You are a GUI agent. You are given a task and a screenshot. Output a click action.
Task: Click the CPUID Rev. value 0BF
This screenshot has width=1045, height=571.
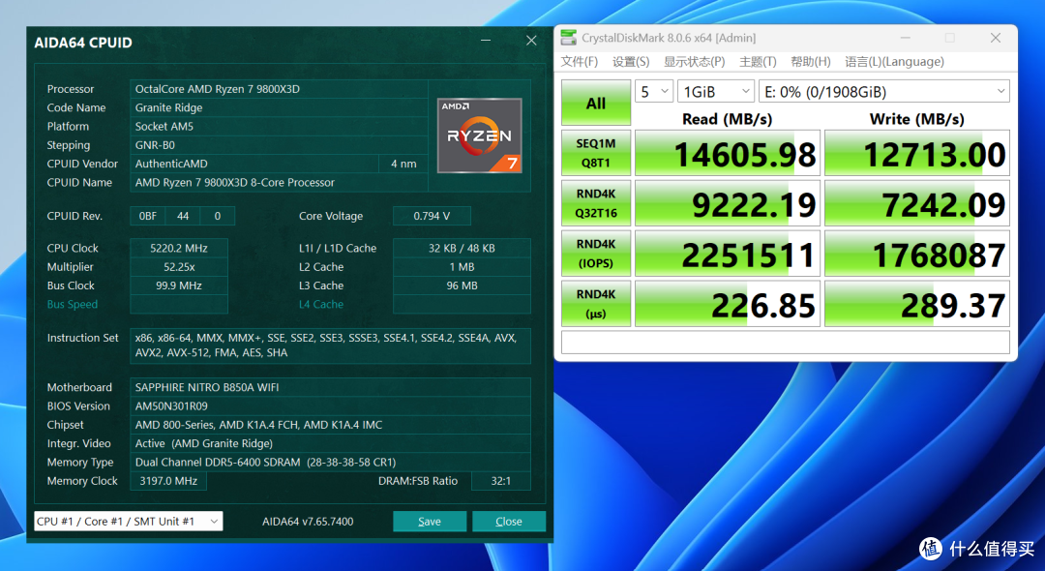pyautogui.click(x=148, y=216)
